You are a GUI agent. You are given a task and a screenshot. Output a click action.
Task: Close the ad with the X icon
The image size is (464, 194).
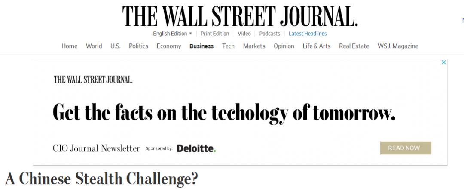444,62
